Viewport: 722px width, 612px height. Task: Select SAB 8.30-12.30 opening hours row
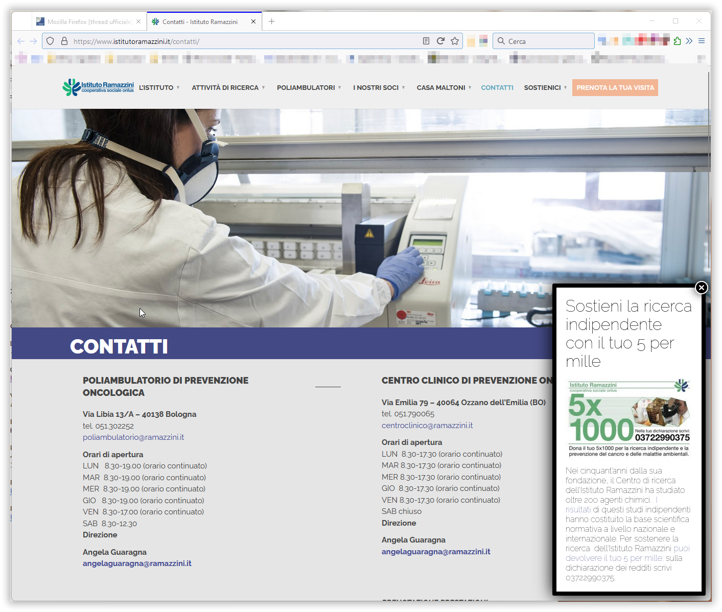(x=110, y=524)
